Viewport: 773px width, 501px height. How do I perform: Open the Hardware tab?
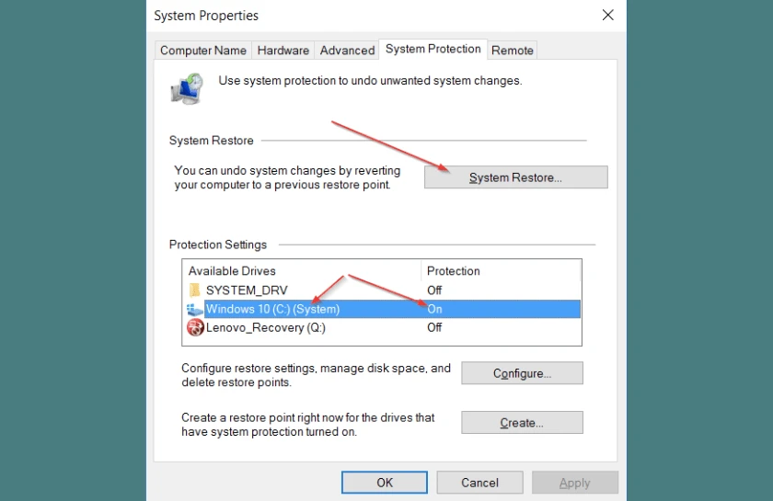coord(283,51)
